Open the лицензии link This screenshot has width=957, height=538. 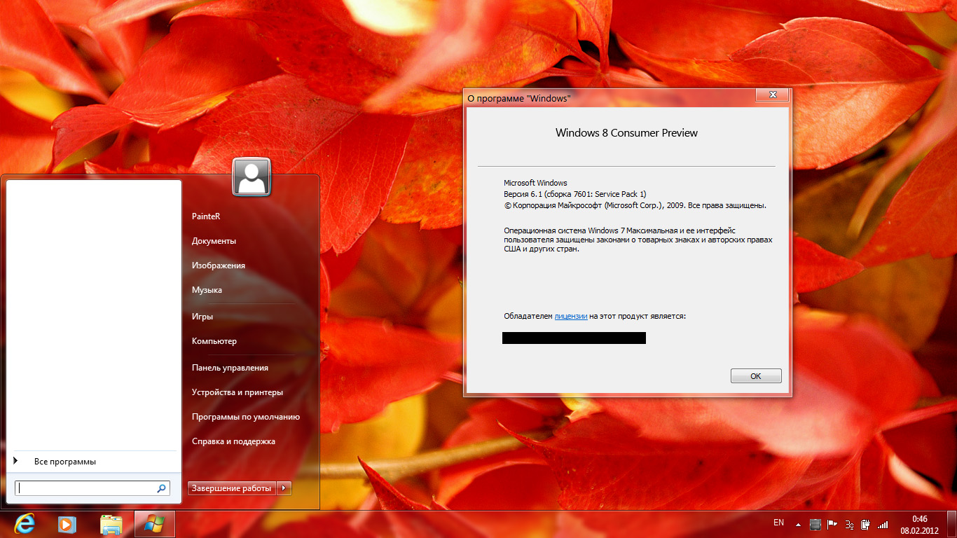[x=571, y=316]
